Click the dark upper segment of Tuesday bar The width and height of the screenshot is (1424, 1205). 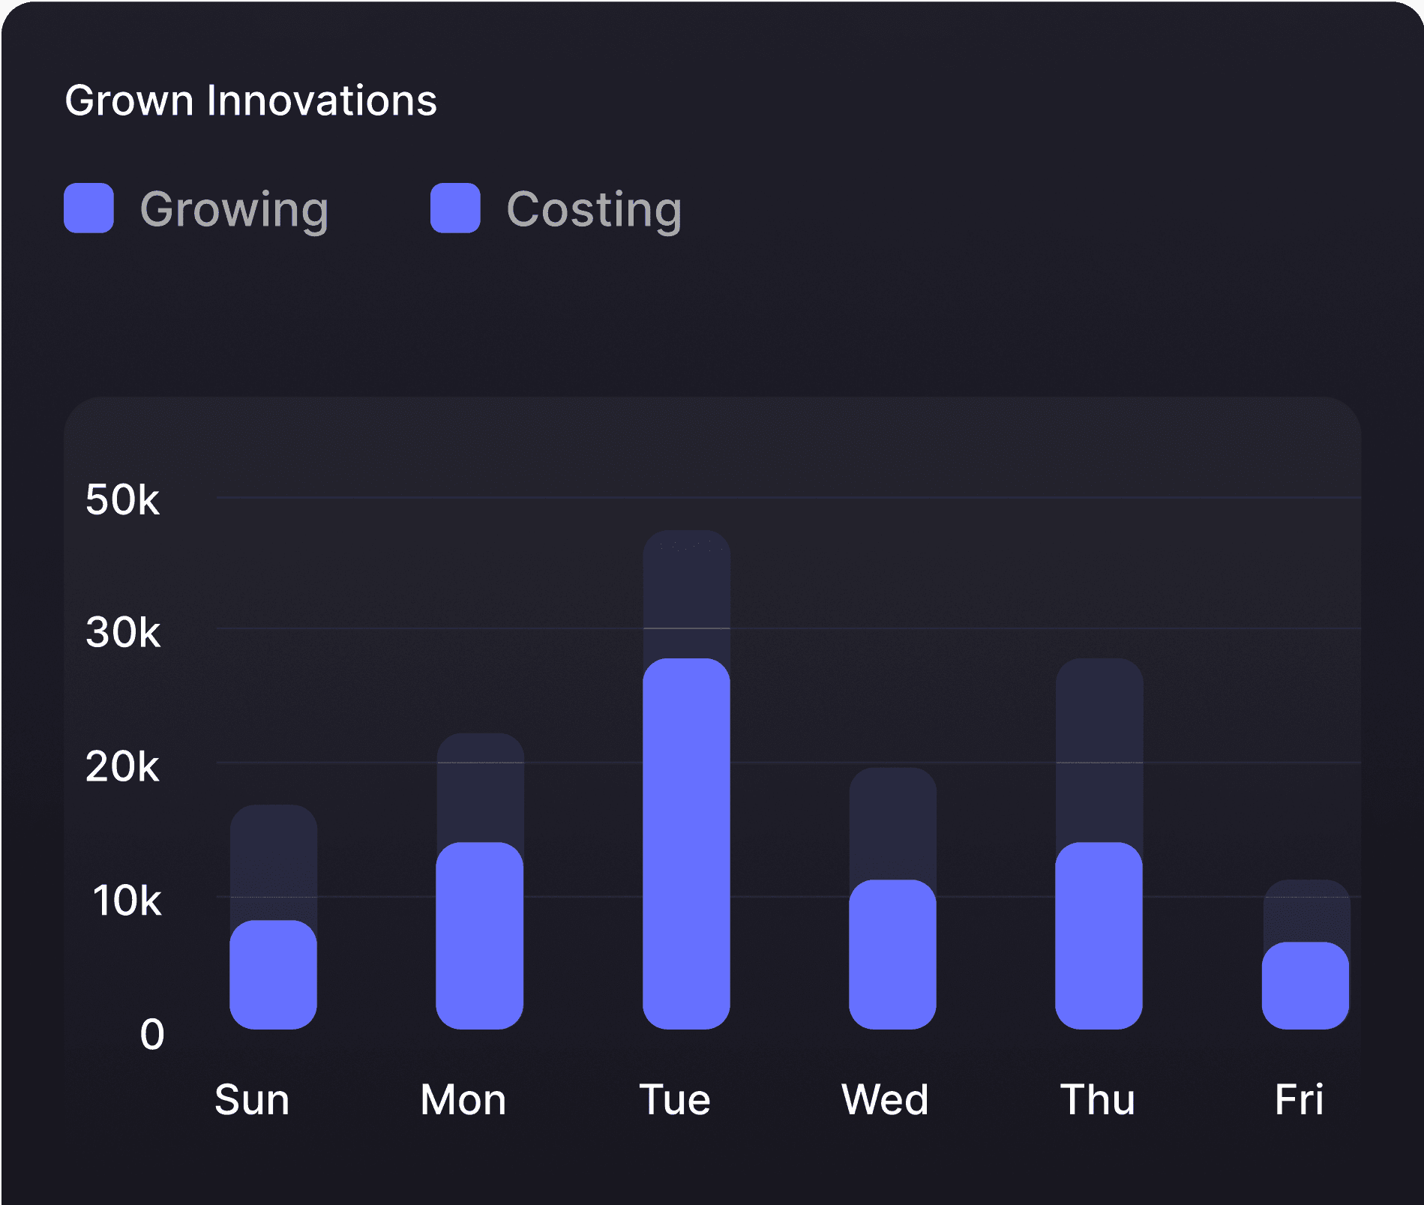coord(686,594)
